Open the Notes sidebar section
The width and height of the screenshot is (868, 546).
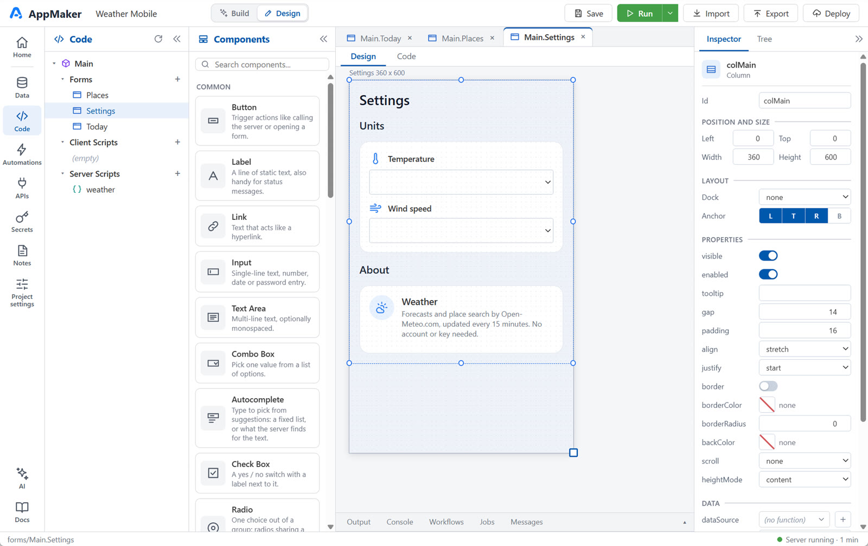pyautogui.click(x=22, y=255)
